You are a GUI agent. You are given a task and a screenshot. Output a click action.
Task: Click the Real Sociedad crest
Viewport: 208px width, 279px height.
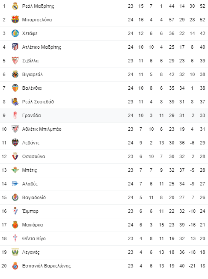click(x=15, y=102)
